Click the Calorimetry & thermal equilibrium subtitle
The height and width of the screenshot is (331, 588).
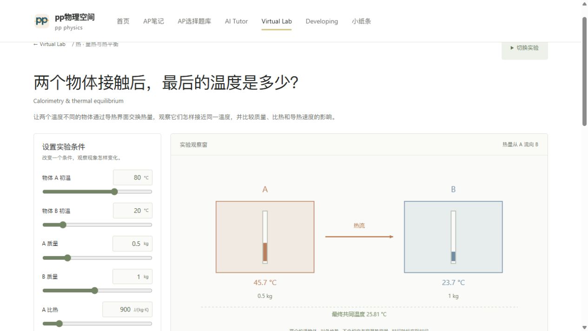pos(79,101)
